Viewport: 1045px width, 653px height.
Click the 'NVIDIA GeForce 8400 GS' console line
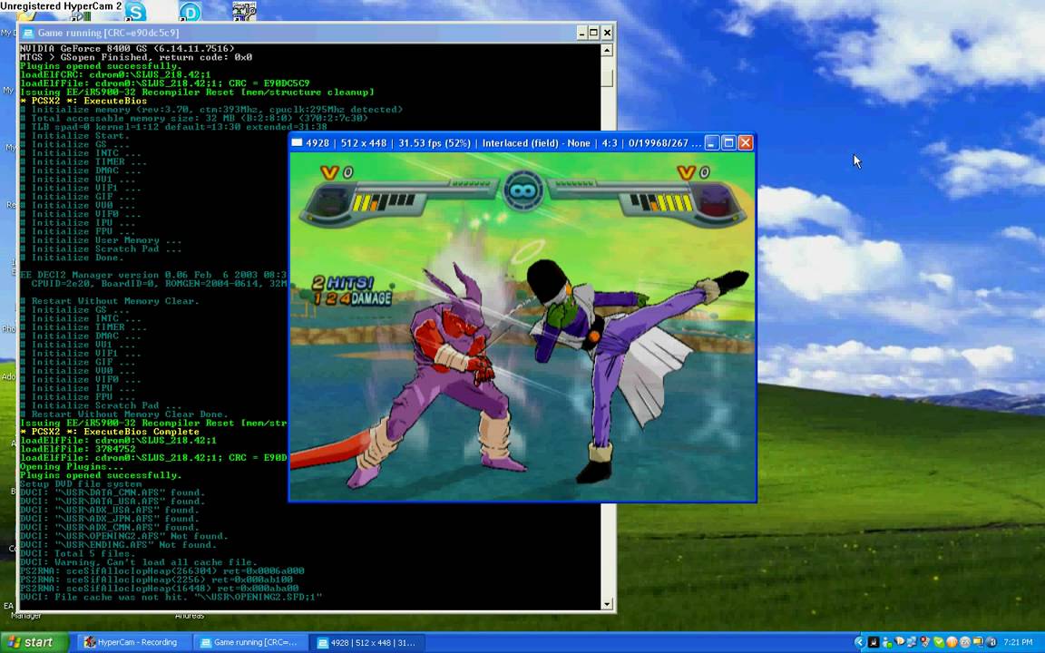point(127,49)
